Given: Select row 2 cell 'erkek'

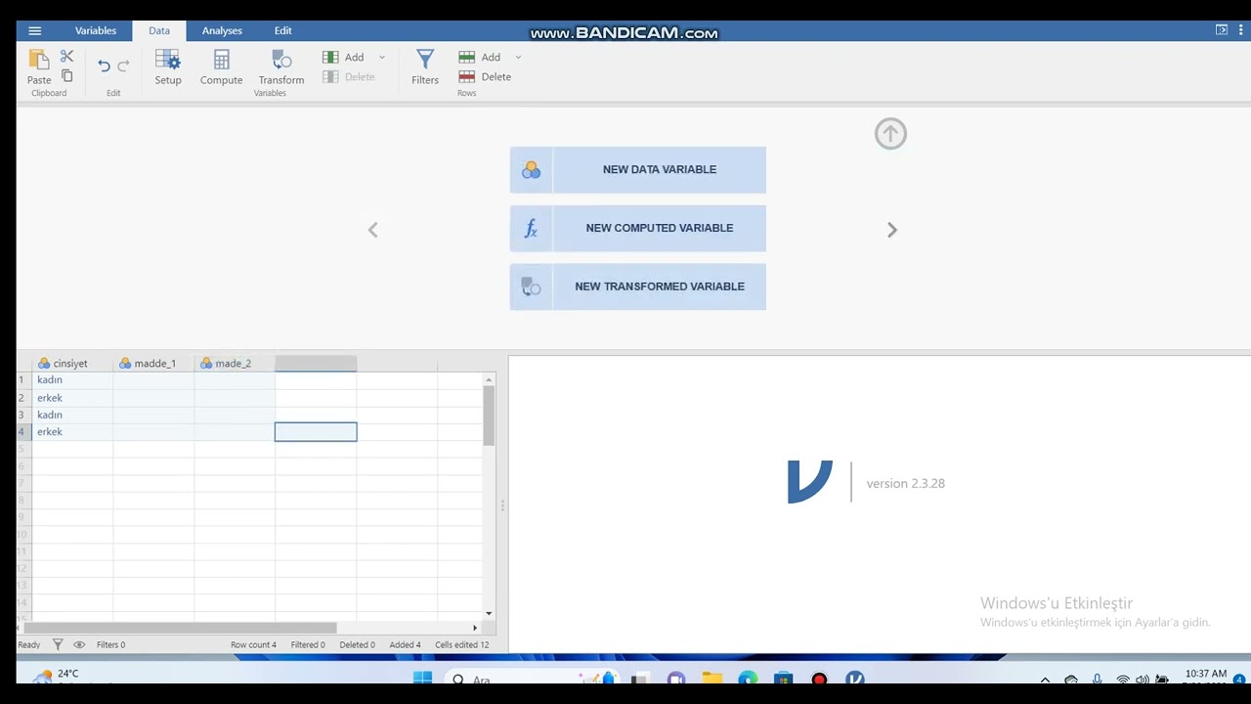Looking at the screenshot, I should click(73, 398).
